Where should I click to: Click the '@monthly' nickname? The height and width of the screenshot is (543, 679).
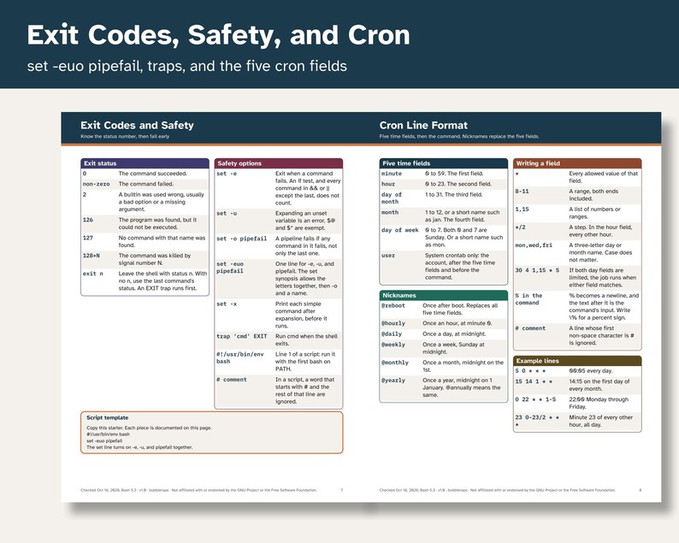395,363
